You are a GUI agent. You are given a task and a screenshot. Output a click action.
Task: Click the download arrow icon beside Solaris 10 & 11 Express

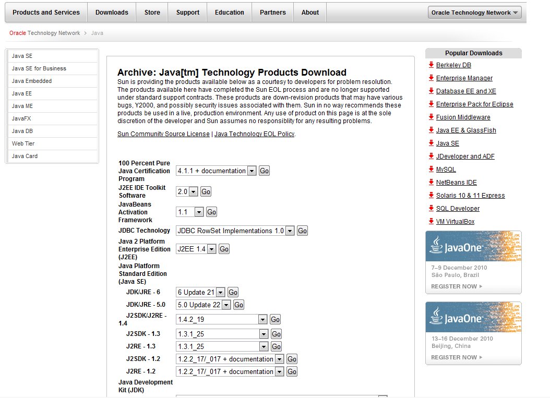[431, 195]
